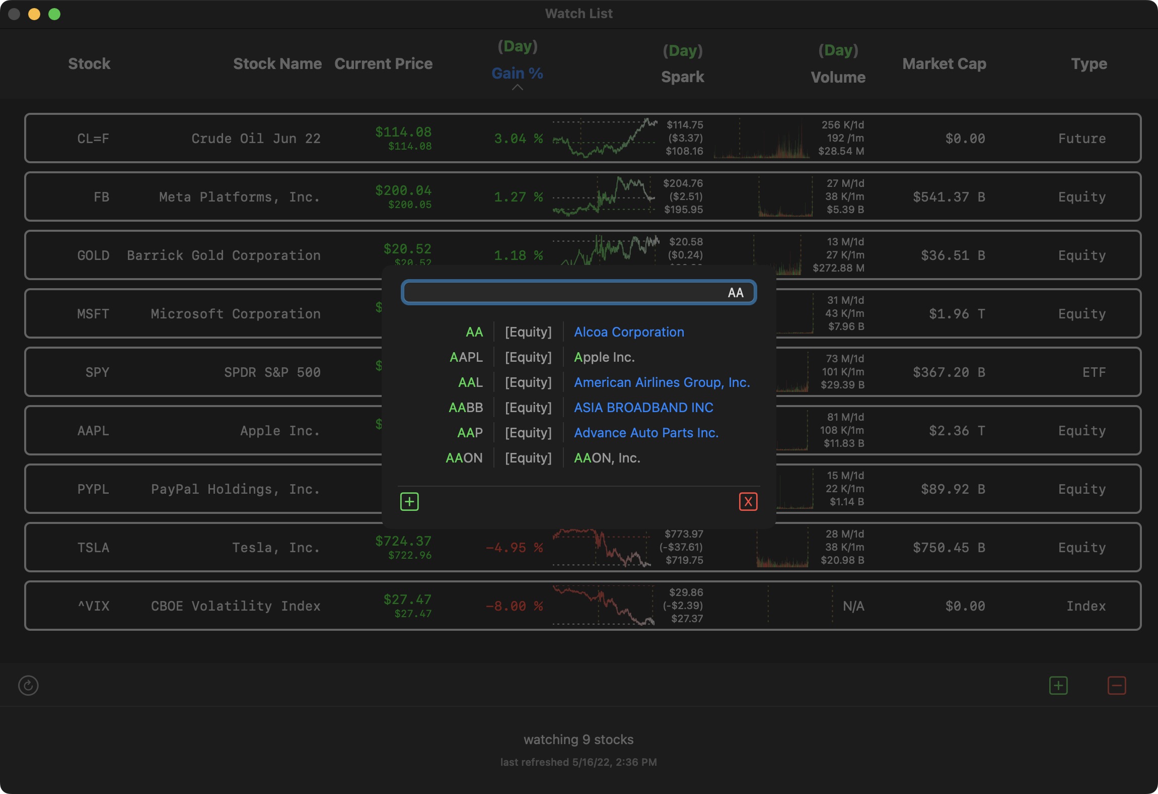Click market cap $1.96 T
This screenshot has height=794, width=1158.
(957, 313)
